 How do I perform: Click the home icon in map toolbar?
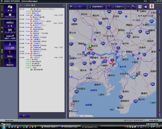(x=146, y=7)
